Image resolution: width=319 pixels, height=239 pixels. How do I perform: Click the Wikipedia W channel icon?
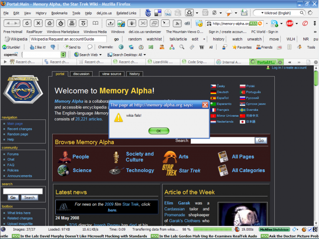pos(202,47)
